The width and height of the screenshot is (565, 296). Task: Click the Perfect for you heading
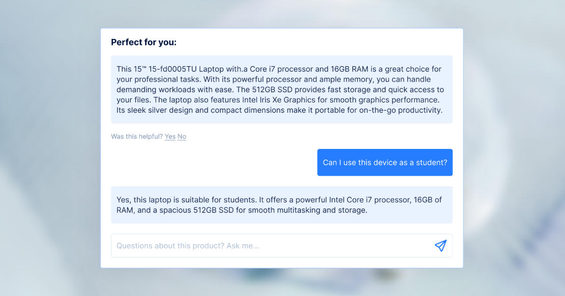[144, 42]
